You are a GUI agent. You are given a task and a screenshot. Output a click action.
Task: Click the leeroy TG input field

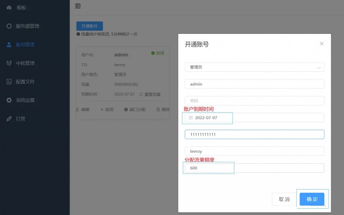click(x=255, y=151)
